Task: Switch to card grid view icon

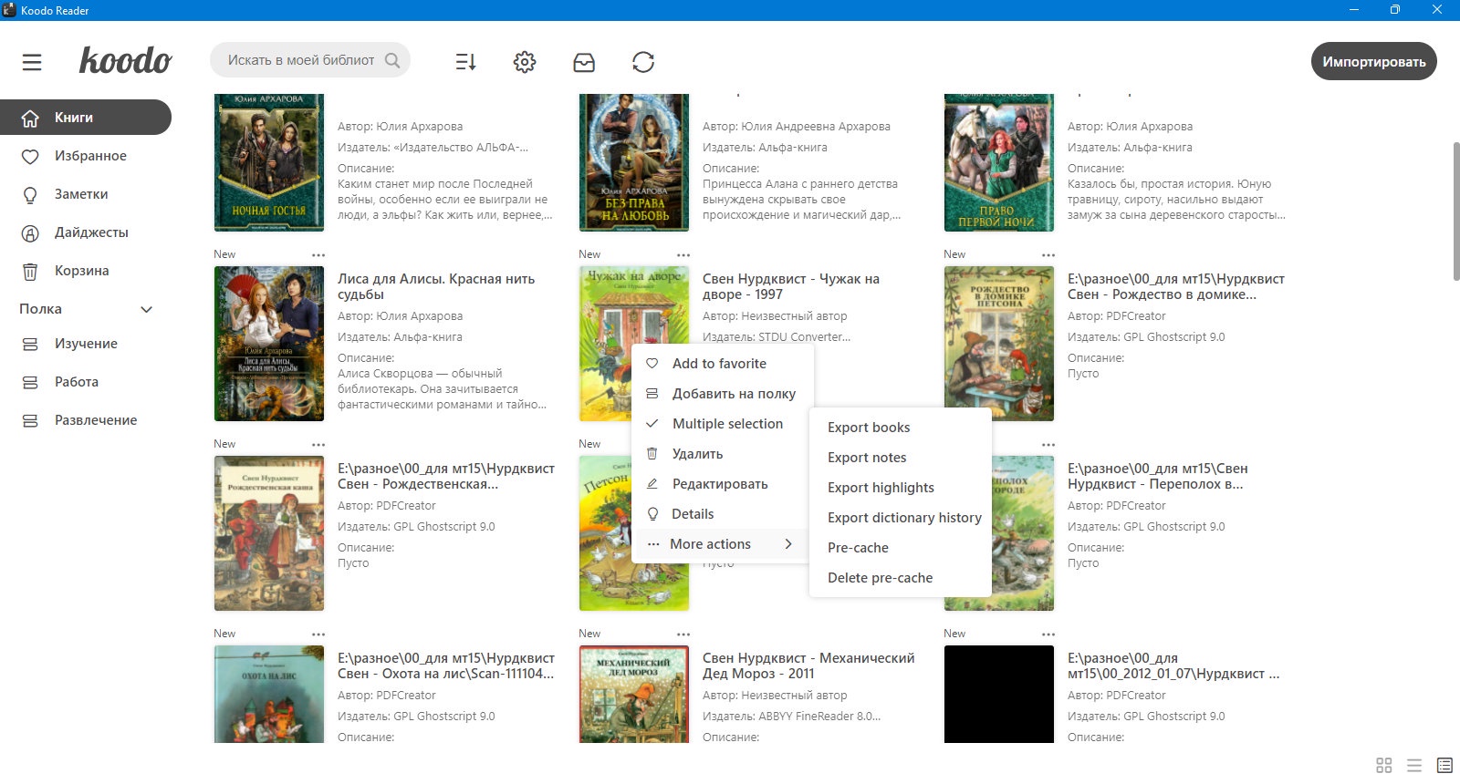Action: [x=1384, y=765]
